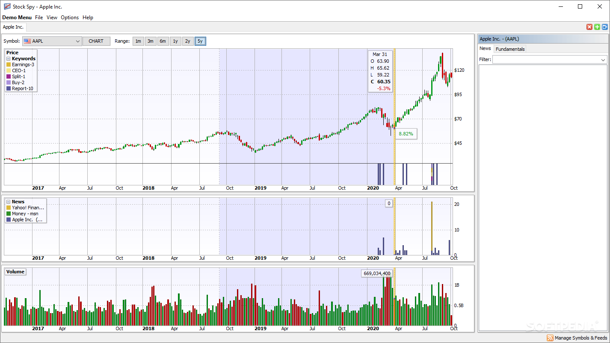Click the Earnings-3 color swatch in the legend

pos(9,64)
